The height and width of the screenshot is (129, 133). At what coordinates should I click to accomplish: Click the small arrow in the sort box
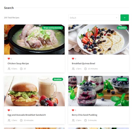tap(117, 18)
